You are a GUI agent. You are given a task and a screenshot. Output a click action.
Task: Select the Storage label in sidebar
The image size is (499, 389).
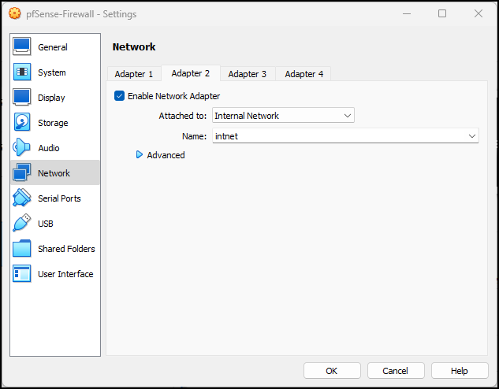(x=53, y=123)
